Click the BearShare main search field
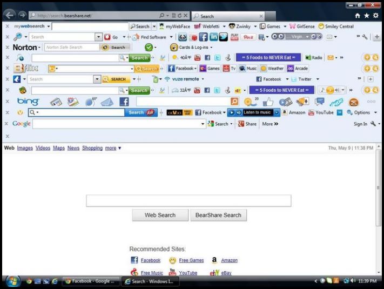Screen dimensions: 384x289 [188, 200]
